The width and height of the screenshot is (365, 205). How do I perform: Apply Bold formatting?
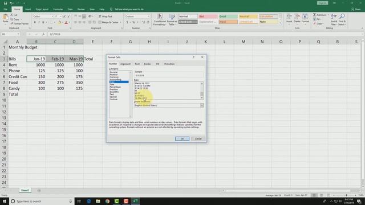(35, 22)
